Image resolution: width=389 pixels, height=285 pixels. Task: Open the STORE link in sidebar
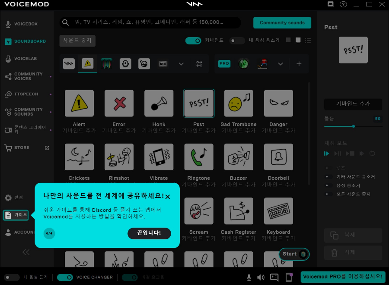coord(27,148)
